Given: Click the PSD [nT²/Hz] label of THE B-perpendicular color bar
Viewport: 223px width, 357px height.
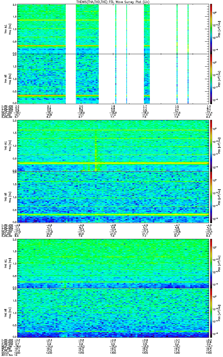Looking at the screenshot, I should click(219, 263).
